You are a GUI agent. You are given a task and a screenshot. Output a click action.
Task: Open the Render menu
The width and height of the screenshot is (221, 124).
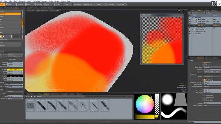pos(51,1)
